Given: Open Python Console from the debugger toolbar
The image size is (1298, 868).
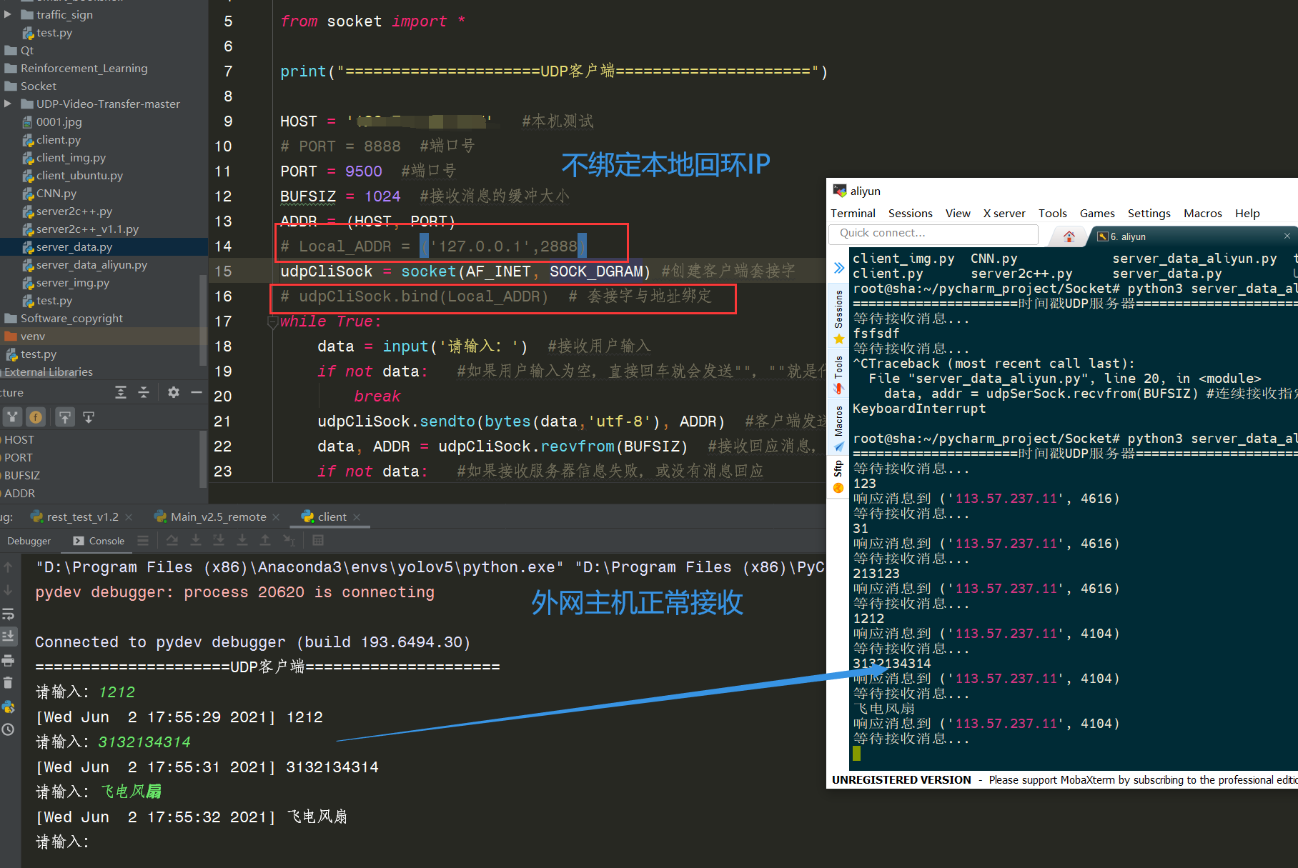Looking at the screenshot, I should pyautogui.click(x=9, y=707).
